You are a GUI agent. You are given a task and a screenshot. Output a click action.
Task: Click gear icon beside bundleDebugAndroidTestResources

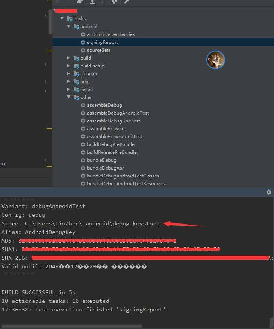pyautogui.click(x=83, y=184)
